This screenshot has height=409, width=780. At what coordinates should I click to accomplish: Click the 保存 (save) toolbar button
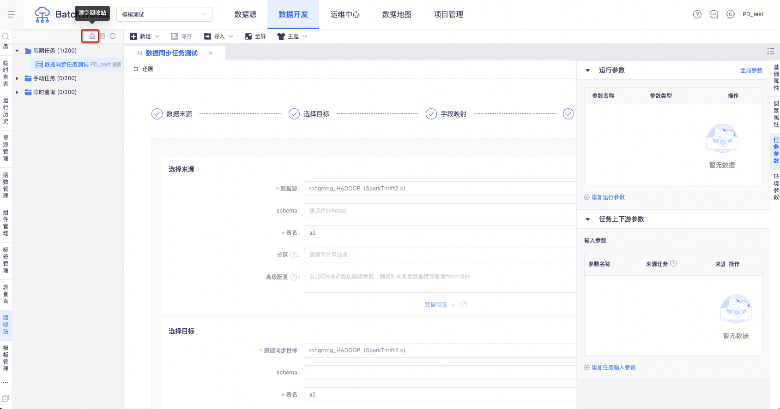[x=181, y=36]
